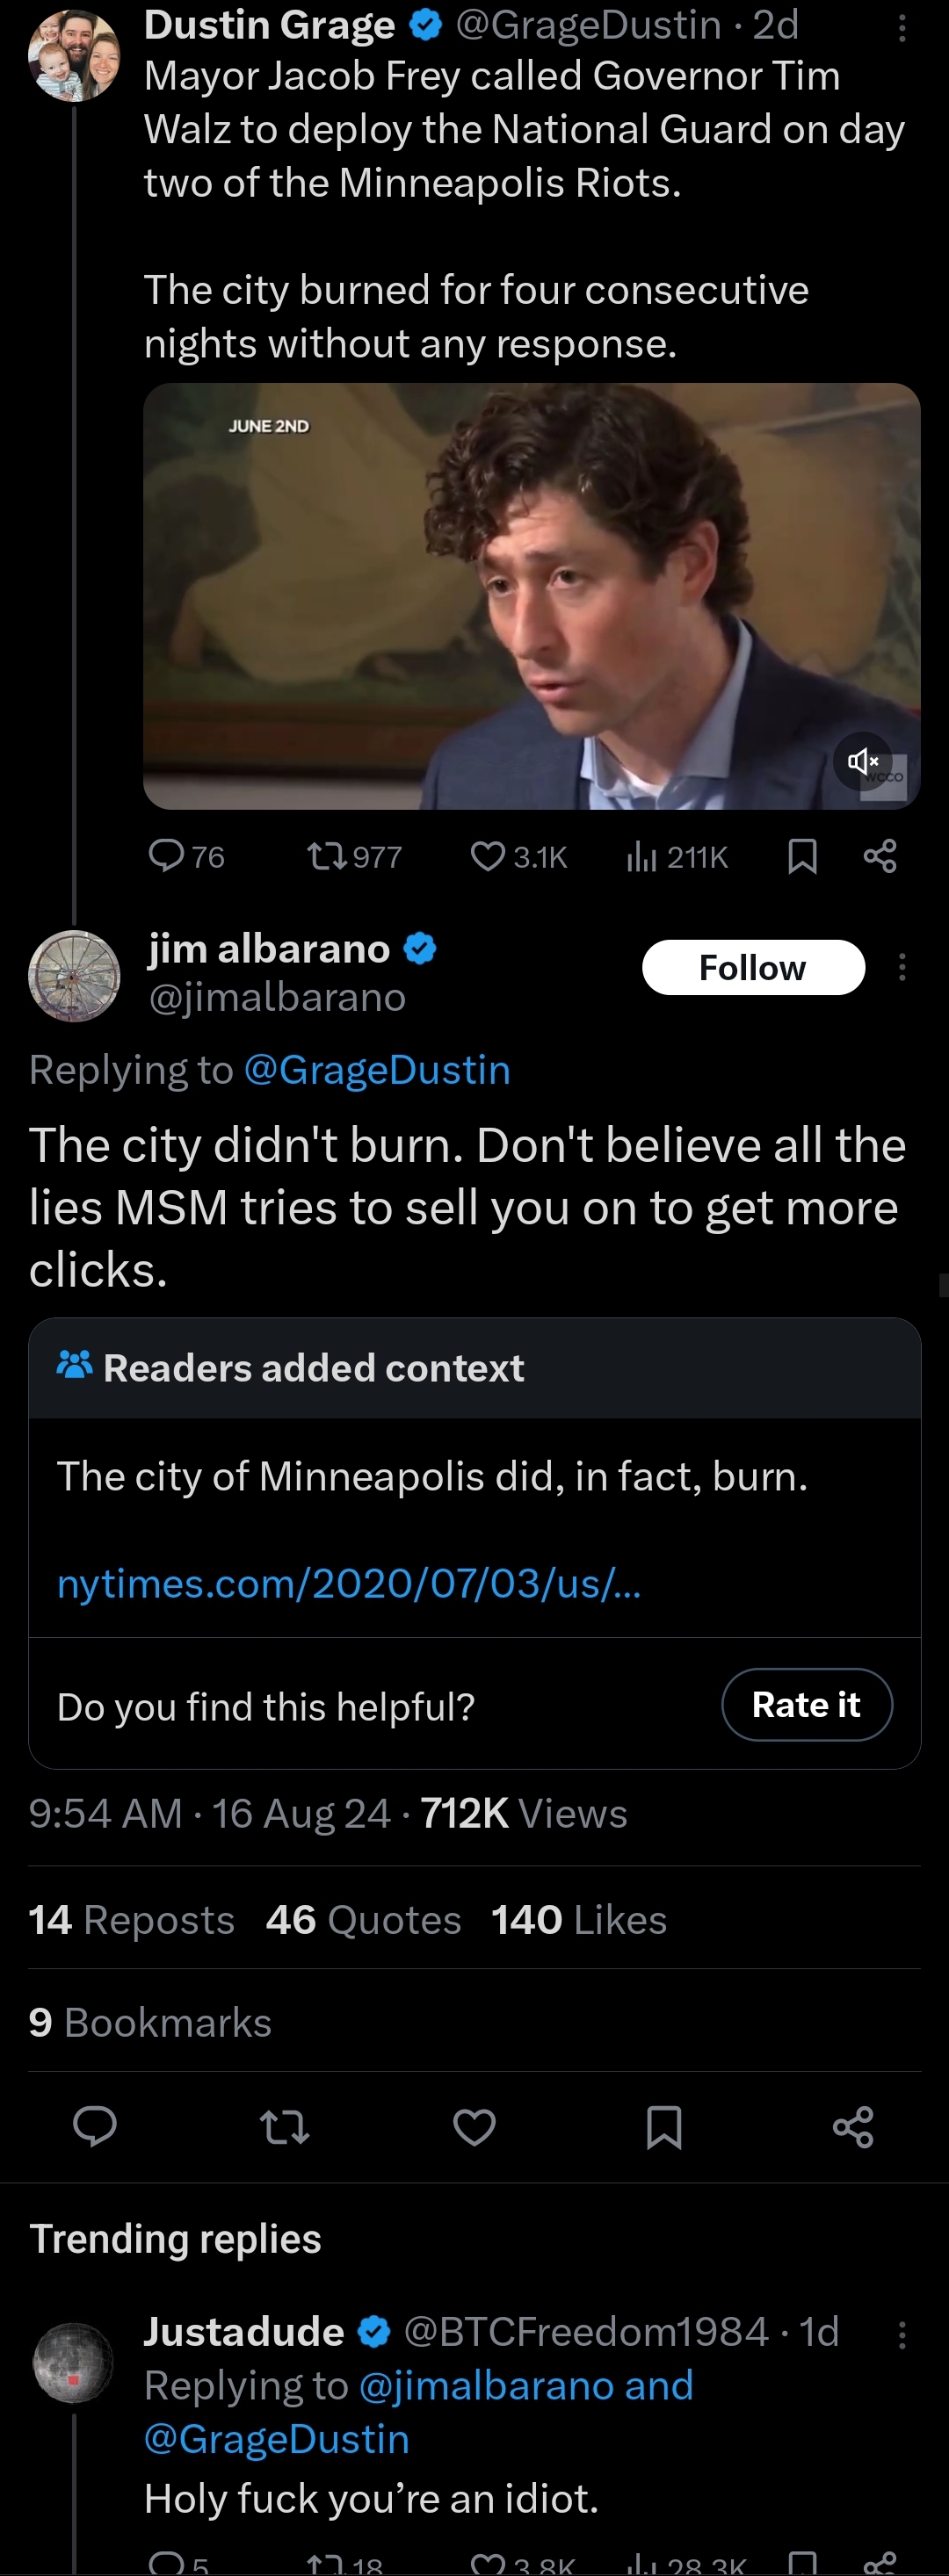The height and width of the screenshot is (2576, 949).
Task: View the 14 Reposts list
Action: [x=131, y=1920]
